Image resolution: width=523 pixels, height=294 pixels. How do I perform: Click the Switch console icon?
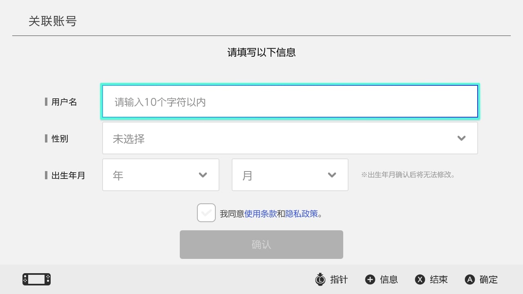[x=36, y=279]
